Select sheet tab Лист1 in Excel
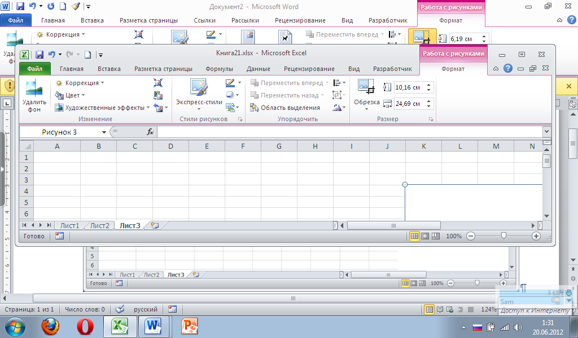 [x=69, y=225]
